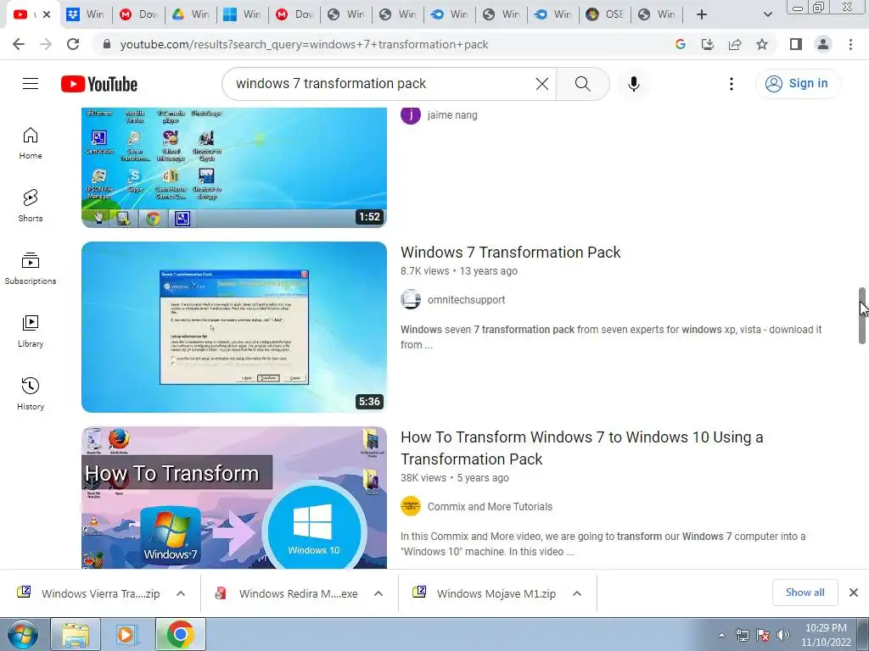Click the YouTube logo

point(99,84)
